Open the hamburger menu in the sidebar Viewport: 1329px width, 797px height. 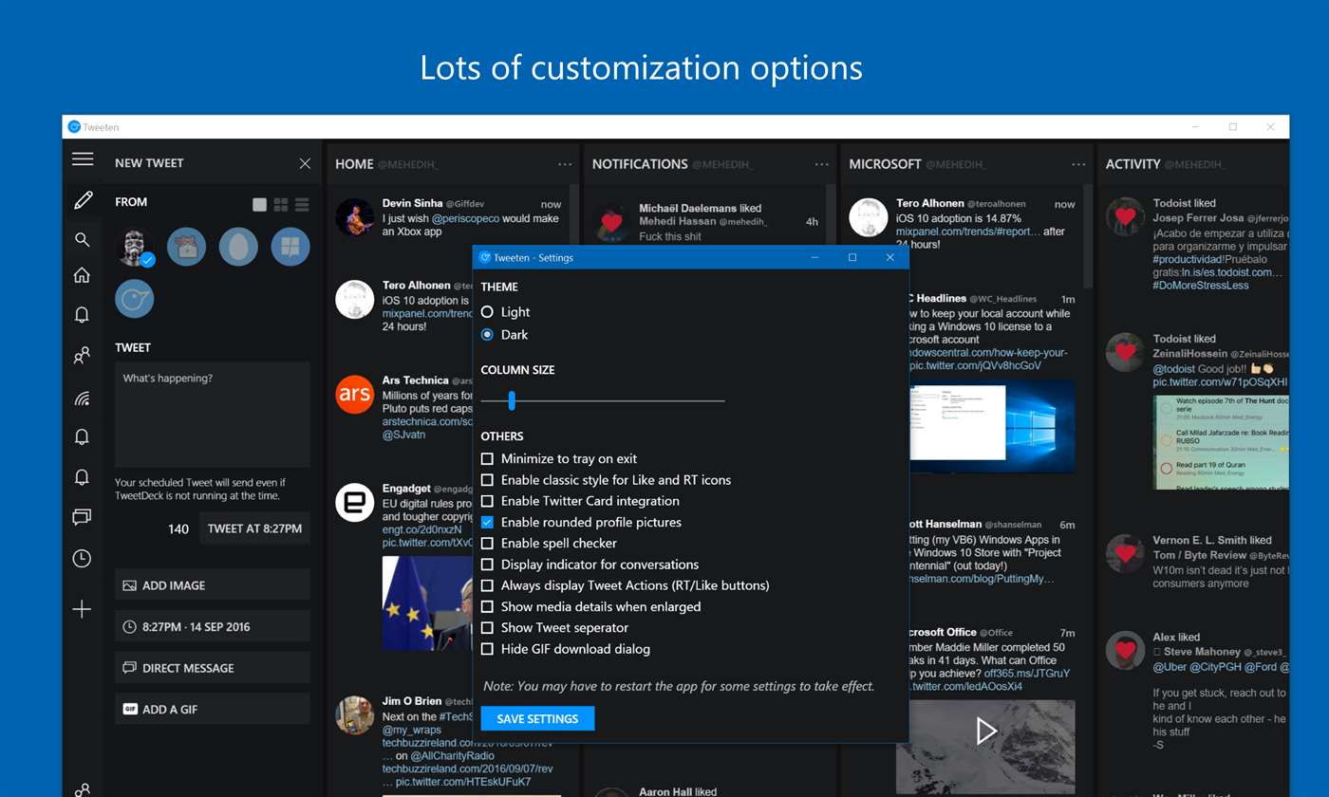[83, 159]
